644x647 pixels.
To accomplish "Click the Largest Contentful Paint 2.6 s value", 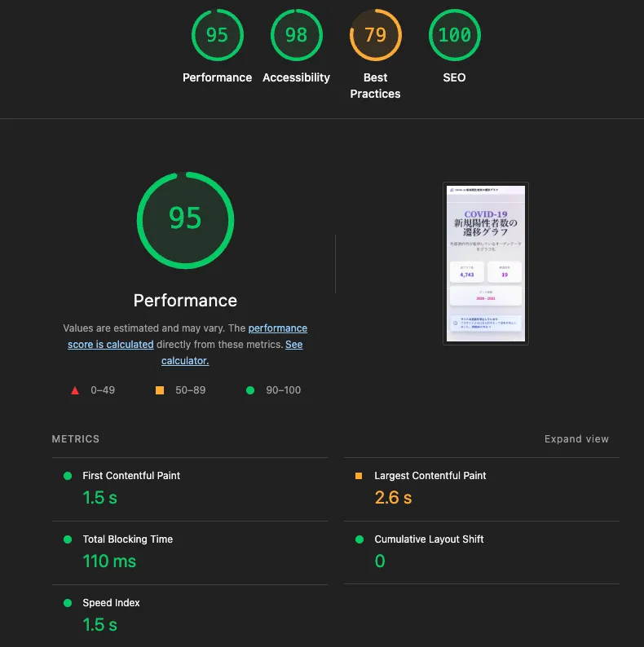I will [393, 497].
